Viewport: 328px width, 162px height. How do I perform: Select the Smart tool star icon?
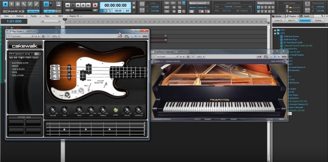(5, 4)
